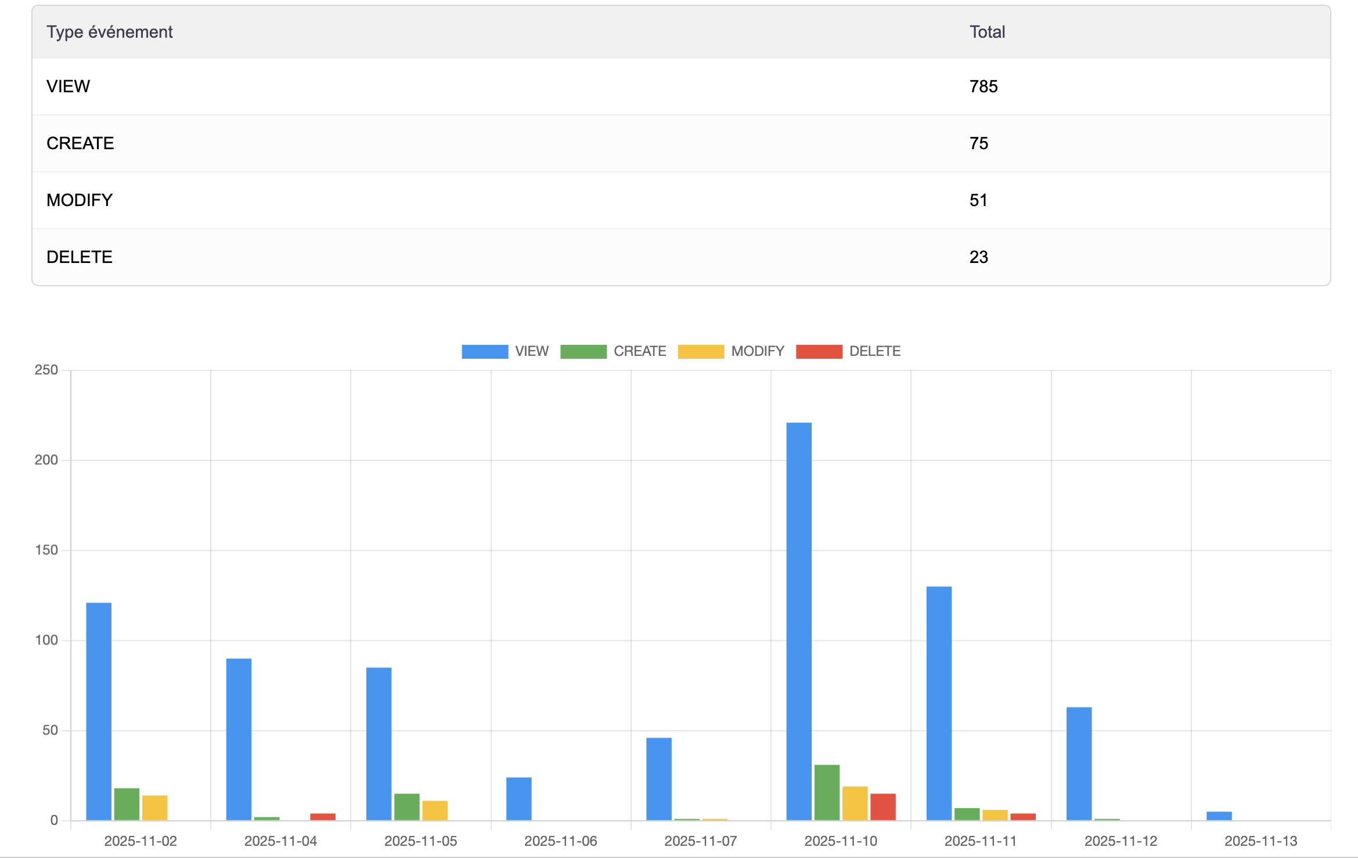The height and width of the screenshot is (858, 1358).
Task: Click the red DELETE bar for 2025-11-04
Action: [323, 817]
